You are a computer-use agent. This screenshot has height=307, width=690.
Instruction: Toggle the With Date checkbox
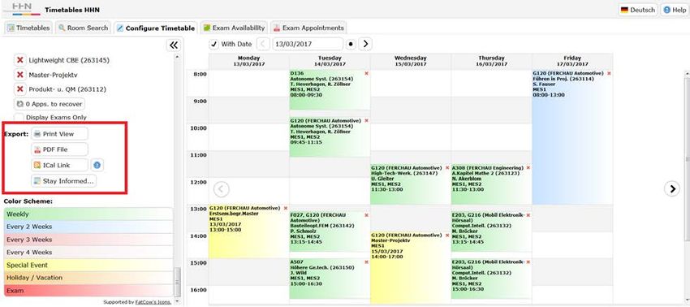(x=213, y=44)
